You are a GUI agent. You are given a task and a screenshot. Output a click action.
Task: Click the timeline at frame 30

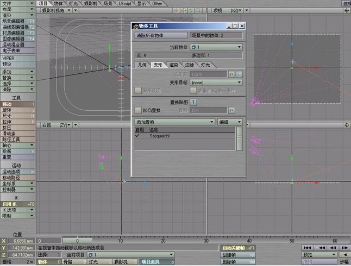(x=206, y=240)
